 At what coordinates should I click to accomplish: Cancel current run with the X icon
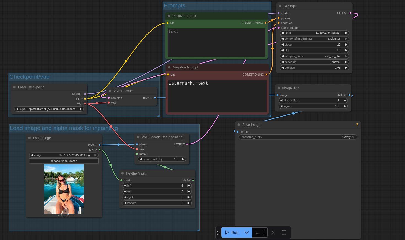click(x=273, y=233)
